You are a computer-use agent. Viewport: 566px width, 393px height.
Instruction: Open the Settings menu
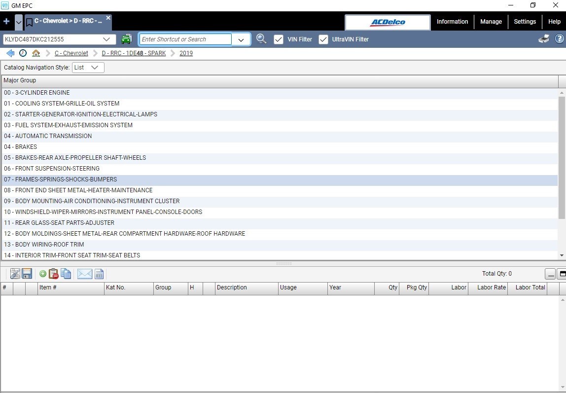pos(525,22)
